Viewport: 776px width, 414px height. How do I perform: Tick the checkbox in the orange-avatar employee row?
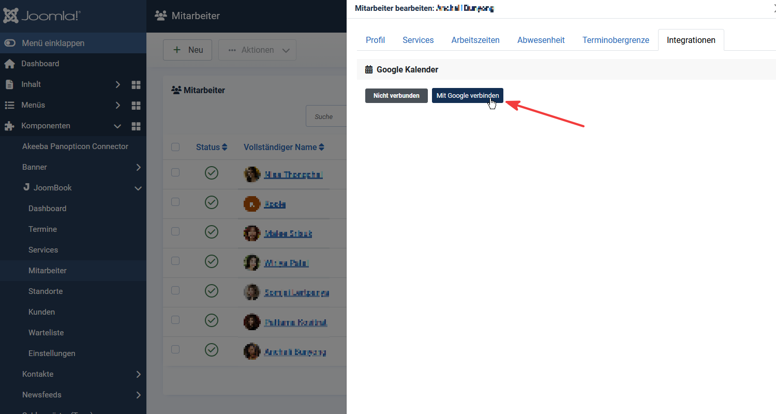[x=175, y=202]
